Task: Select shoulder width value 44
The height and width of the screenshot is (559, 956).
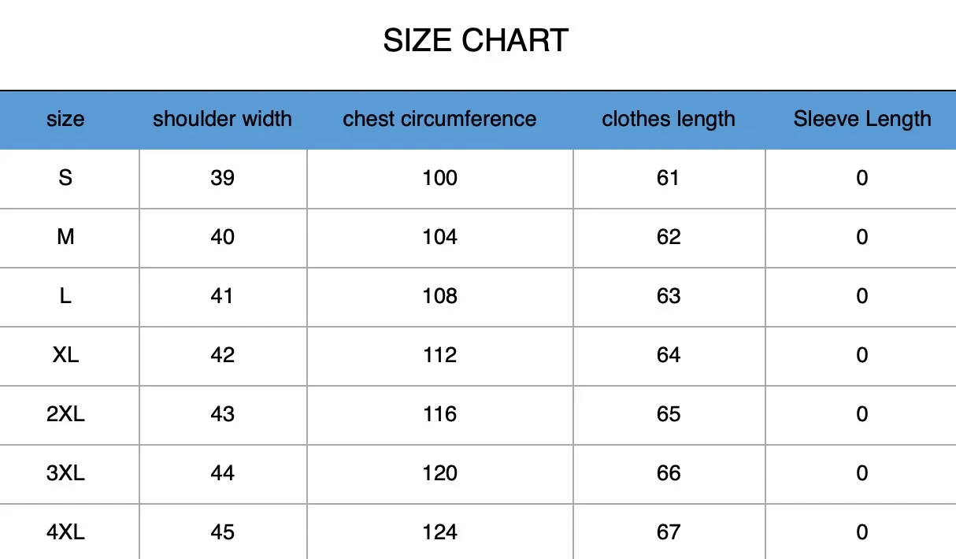Action: (x=222, y=473)
